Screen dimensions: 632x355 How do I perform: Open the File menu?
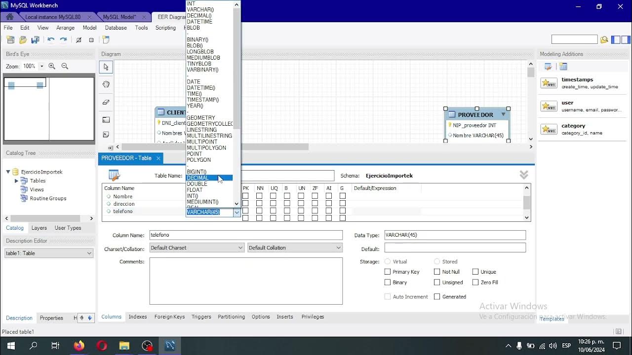click(x=8, y=28)
